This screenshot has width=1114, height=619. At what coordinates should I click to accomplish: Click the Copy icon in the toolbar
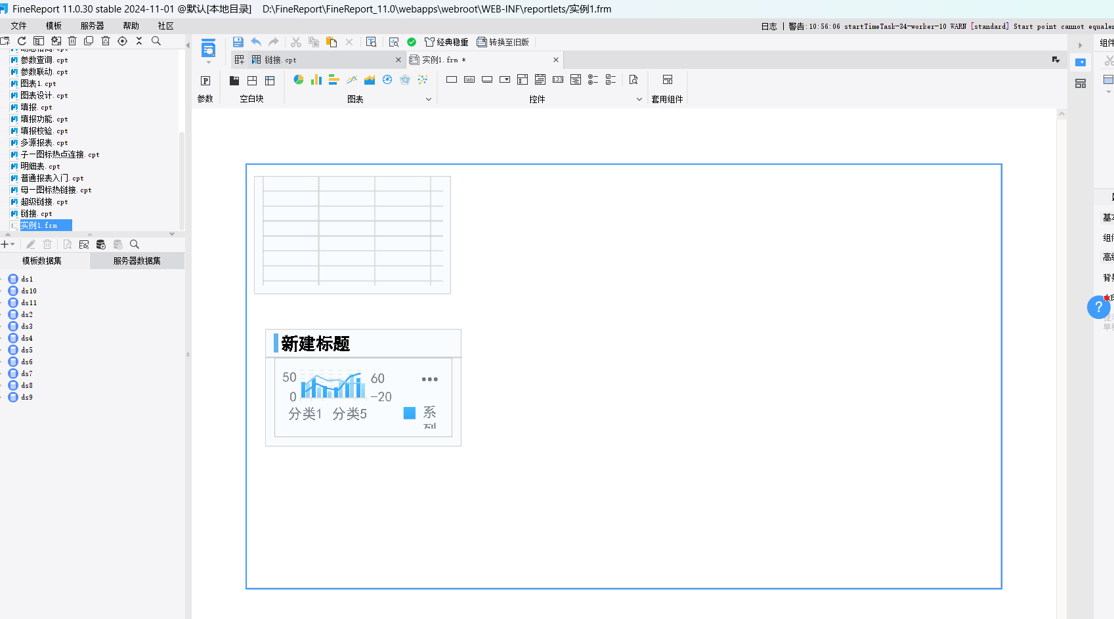pos(314,42)
